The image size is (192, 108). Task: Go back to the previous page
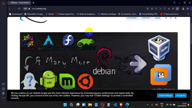pyautogui.click(x=10, y=9)
